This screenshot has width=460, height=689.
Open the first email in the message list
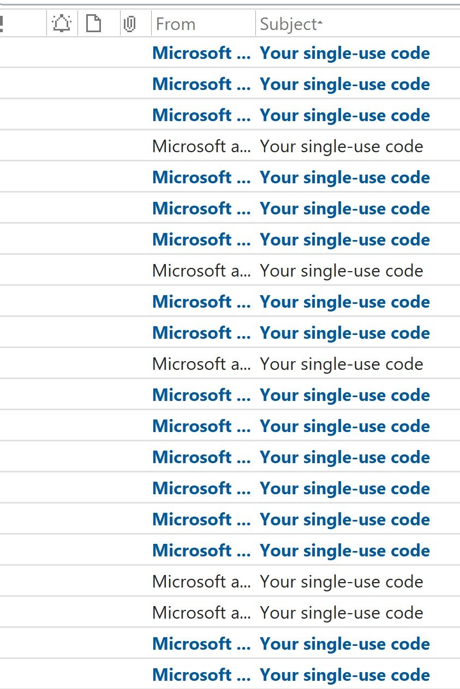[230, 53]
